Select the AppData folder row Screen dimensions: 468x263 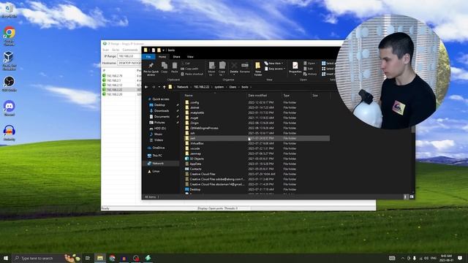257,164
